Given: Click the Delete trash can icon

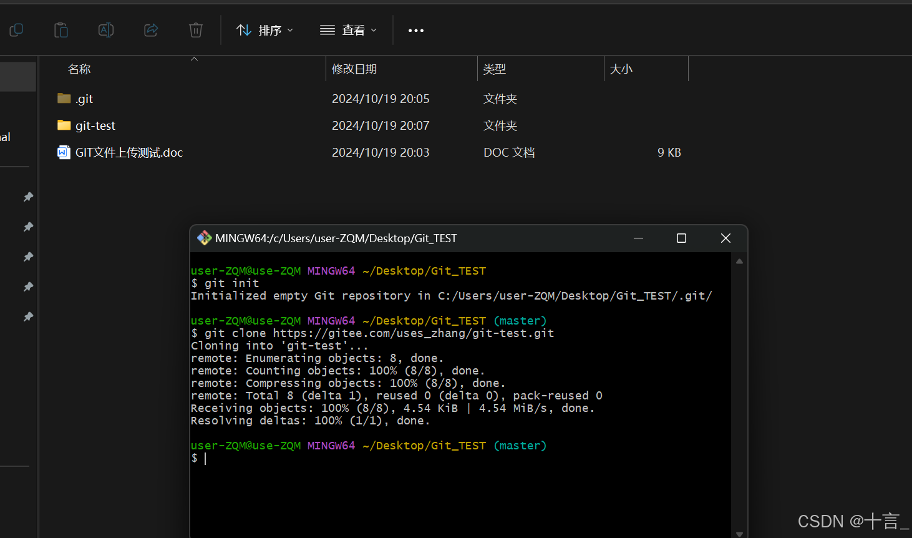Looking at the screenshot, I should pos(196,30).
